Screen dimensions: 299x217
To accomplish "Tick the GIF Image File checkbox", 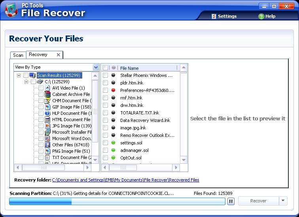I will coord(41,107).
